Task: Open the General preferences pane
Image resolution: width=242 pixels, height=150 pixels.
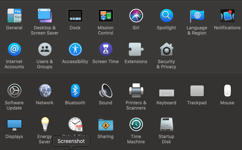Action: coord(14,16)
